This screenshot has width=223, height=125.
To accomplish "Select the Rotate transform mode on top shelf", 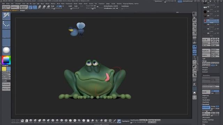I will [x=48, y=7].
